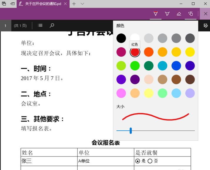
Task: Expand the tab preview chevron
Action: point(82,4)
